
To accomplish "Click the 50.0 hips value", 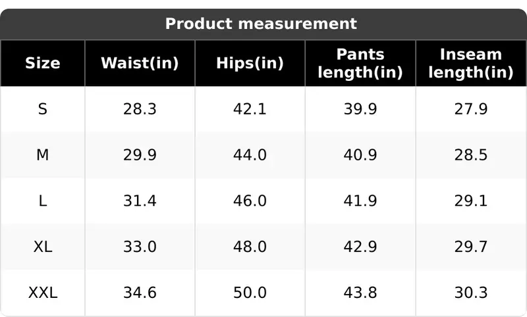I will [x=250, y=293].
